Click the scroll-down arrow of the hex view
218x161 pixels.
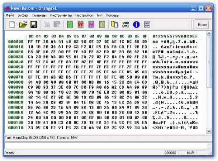pyautogui.click(x=209, y=131)
